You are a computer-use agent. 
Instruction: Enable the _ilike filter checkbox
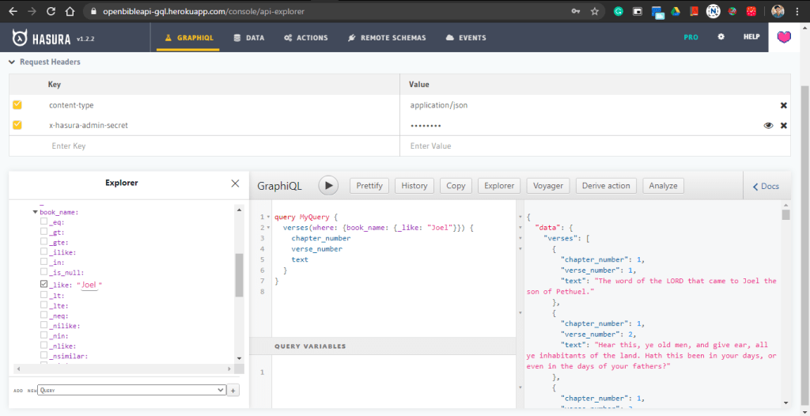click(44, 253)
